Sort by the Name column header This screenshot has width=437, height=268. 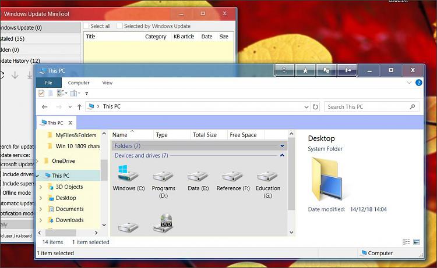point(132,134)
